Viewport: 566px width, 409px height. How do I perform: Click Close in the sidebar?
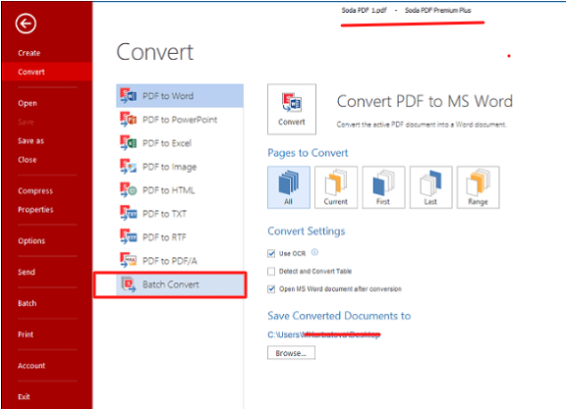(x=28, y=160)
